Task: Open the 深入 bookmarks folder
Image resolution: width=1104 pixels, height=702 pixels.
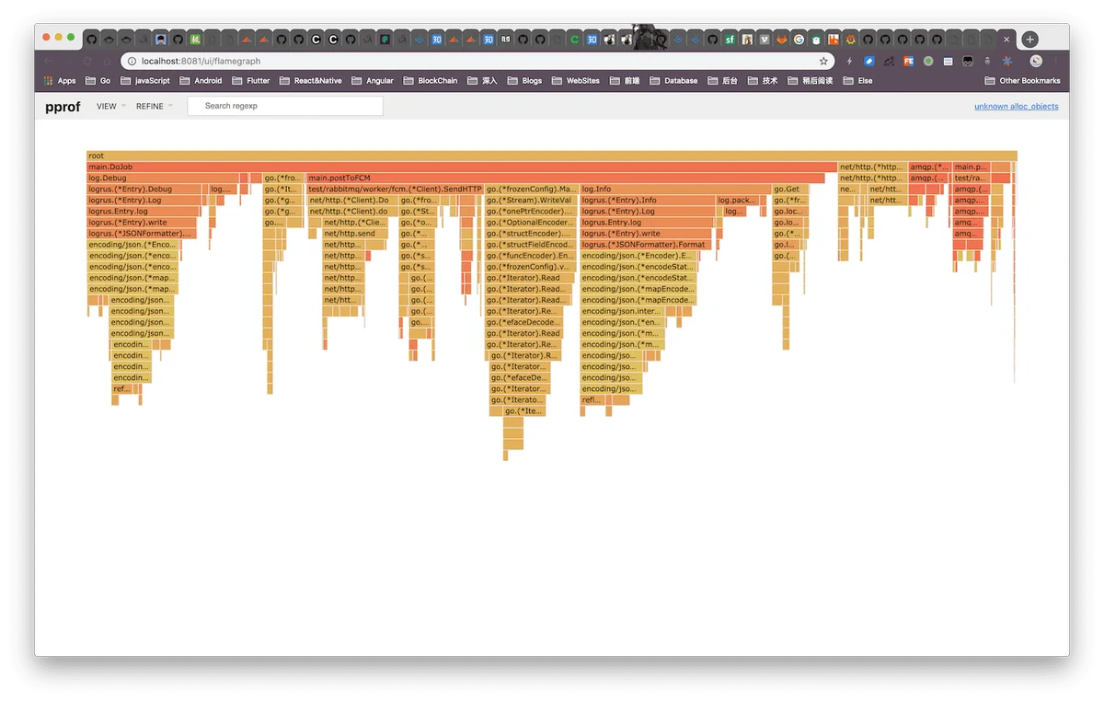Action: 482,81
